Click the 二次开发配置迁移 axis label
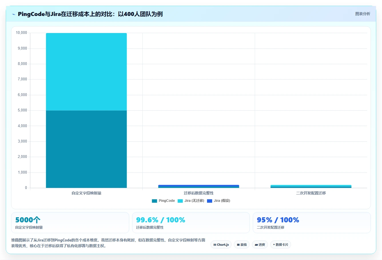382x260 pixels. click(311, 193)
